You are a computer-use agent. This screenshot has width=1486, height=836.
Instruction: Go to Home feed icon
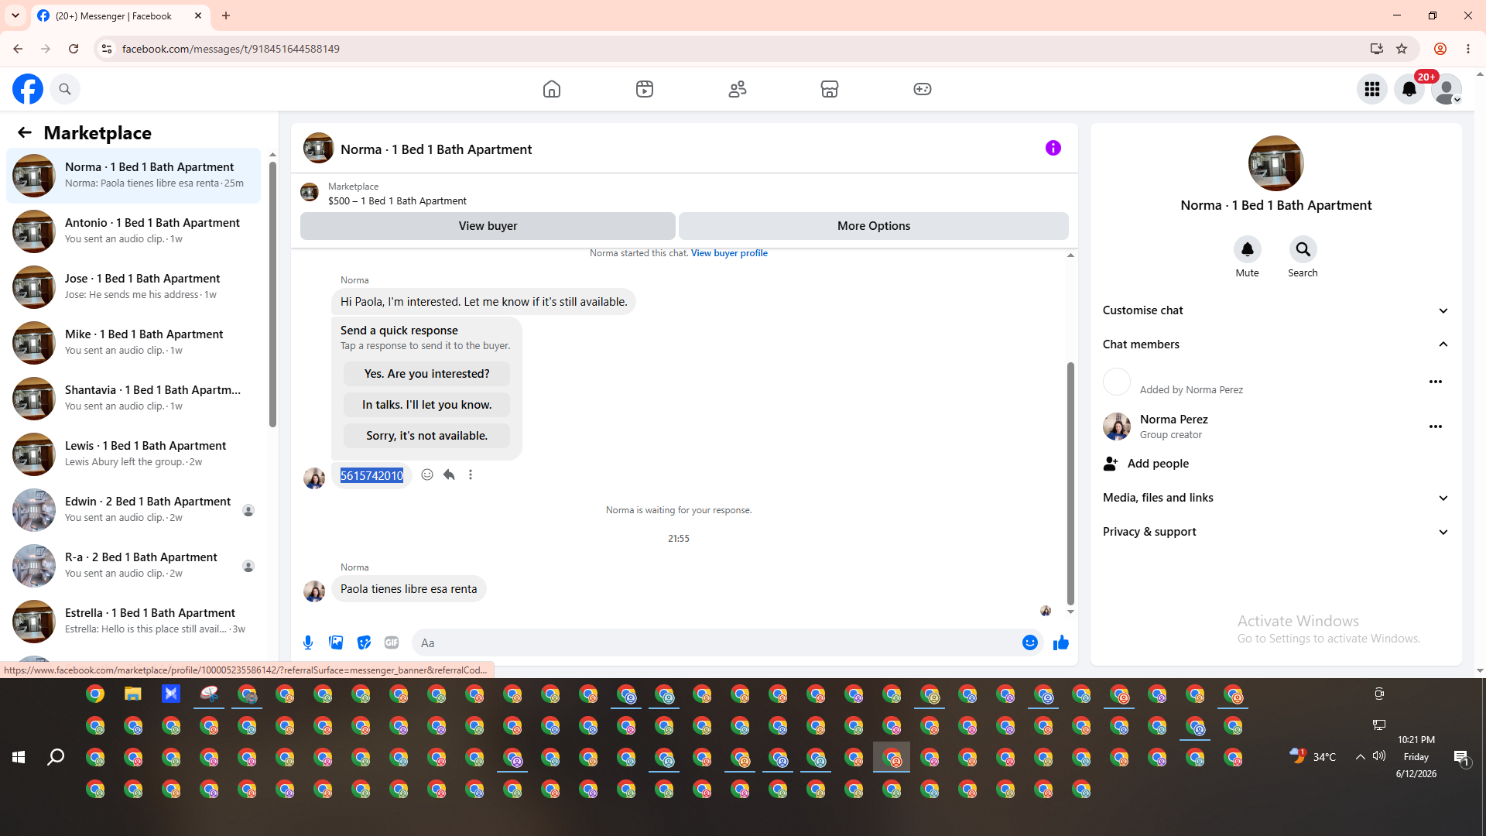click(552, 89)
